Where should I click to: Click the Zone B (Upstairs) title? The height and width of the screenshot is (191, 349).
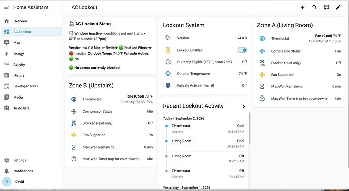pyautogui.click(x=91, y=85)
